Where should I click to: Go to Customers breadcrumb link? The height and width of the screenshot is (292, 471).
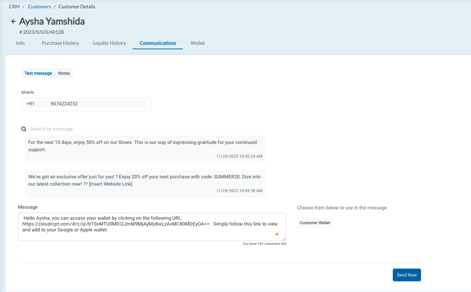tap(40, 7)
